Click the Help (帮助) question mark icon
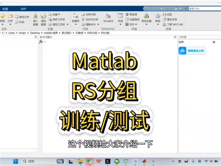Screen dimensions: 221x166 [158, 16]
